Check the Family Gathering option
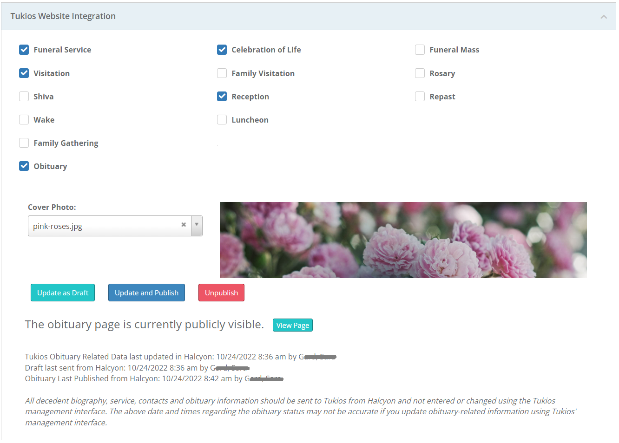The width and height of the screenshot is (619, 443). 24,143
